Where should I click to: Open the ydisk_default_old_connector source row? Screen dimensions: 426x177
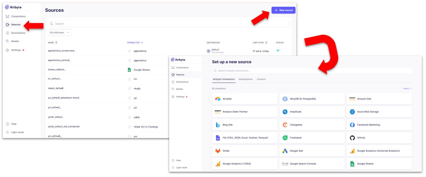pyautogui.click(x=64, y=127)
